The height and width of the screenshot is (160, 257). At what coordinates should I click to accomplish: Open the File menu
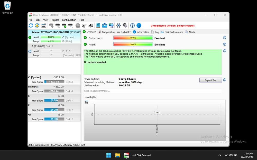pos(31,20)
